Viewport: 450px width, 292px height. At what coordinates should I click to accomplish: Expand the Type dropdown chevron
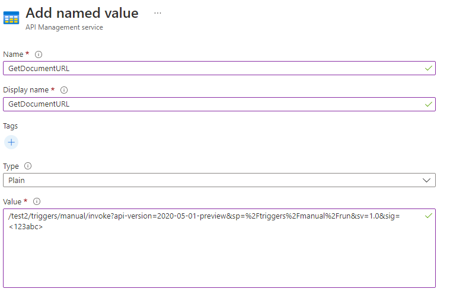(x=426, y=180)
